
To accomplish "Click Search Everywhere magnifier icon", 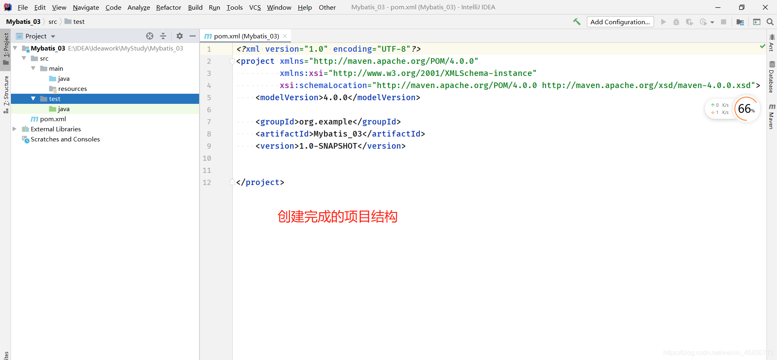I will pos(770,22).
